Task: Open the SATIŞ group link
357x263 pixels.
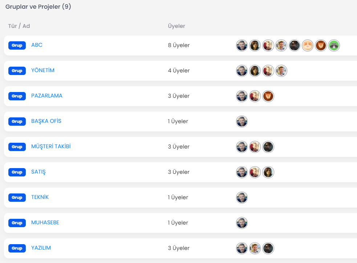Action: (38, 172)
